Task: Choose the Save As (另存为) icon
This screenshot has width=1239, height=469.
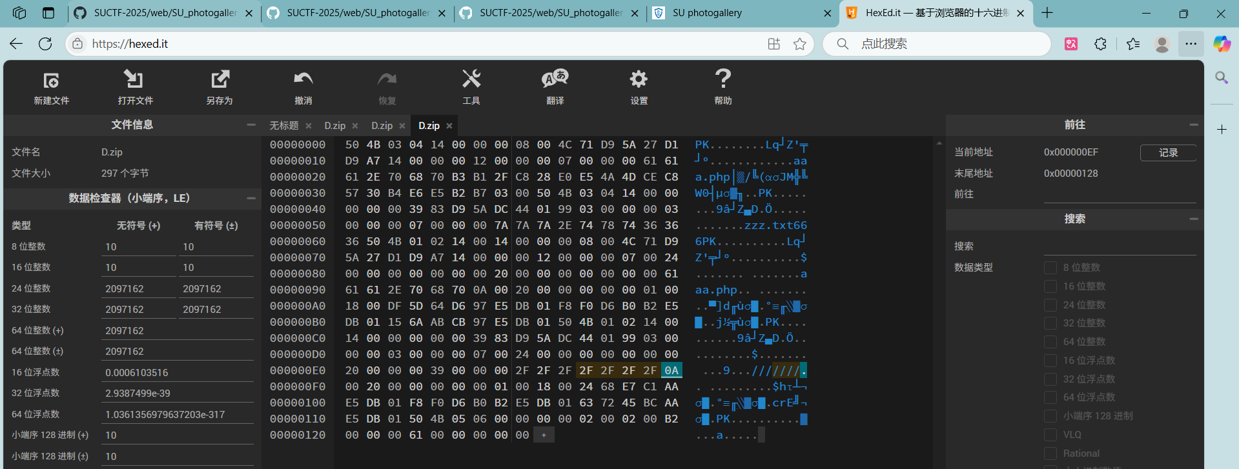Action: (220, 79)
